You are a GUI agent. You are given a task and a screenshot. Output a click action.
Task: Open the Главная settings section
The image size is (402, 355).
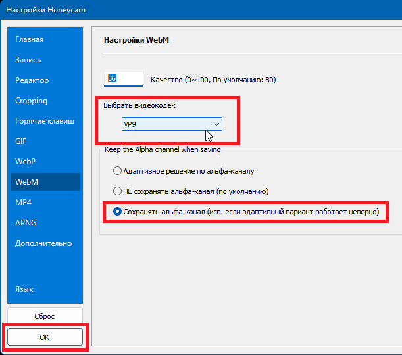(x=29, y=39)
